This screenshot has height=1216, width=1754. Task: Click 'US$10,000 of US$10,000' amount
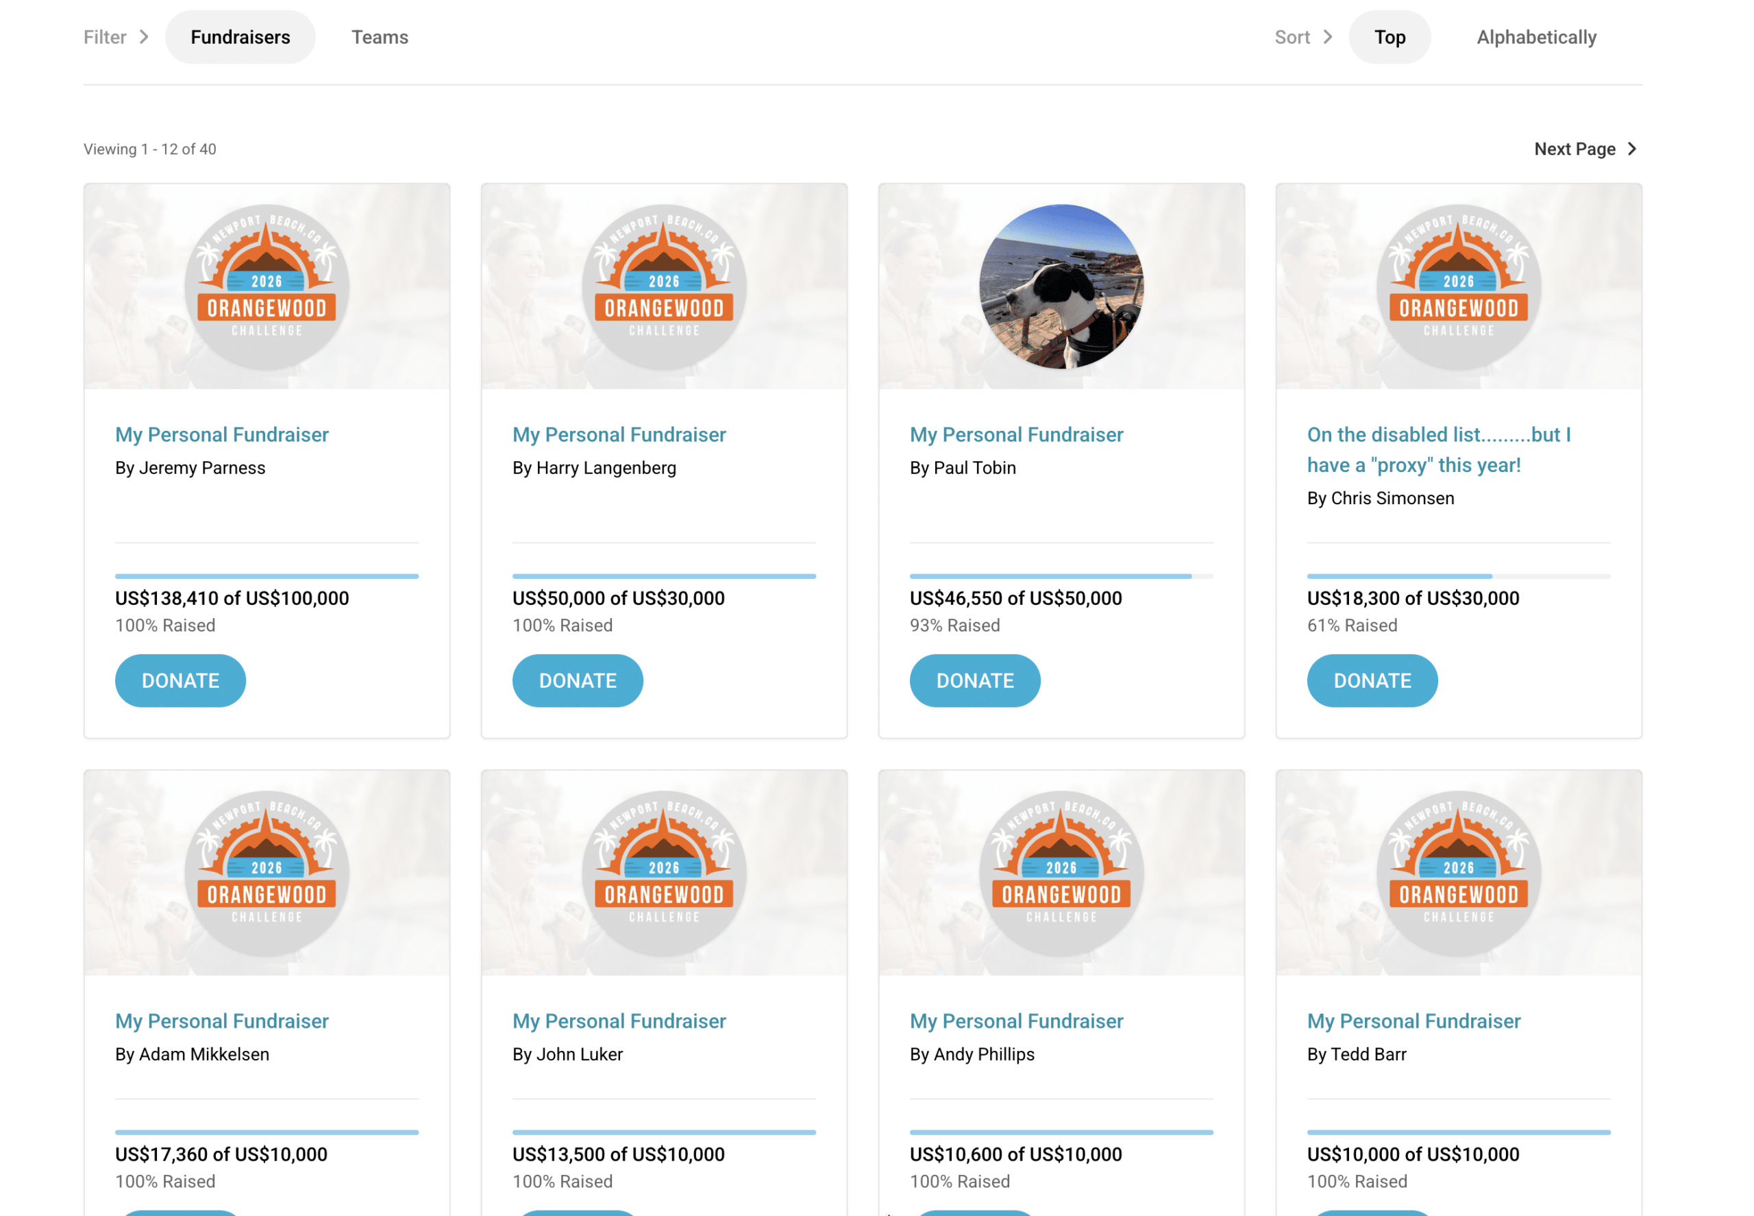pyautogui.click(x=1413, y=1155)
